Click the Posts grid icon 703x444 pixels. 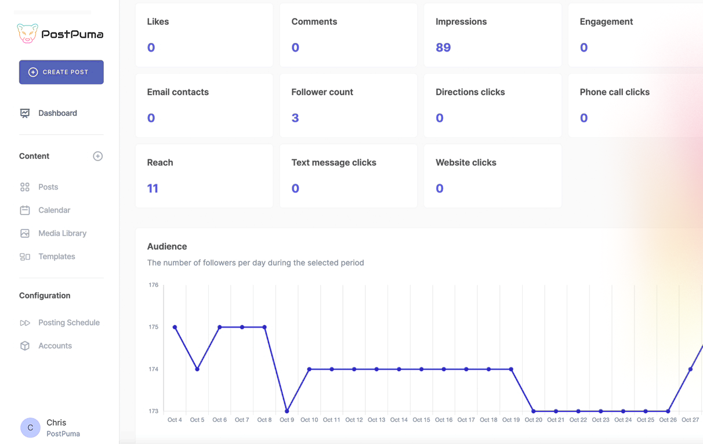click(x=25, y=187)
